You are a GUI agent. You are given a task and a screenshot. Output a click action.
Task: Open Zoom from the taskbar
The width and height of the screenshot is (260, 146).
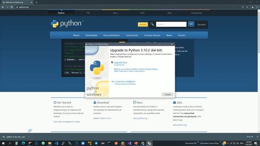83,143
